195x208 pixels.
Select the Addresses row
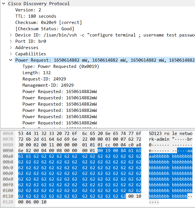click(27, 47)
